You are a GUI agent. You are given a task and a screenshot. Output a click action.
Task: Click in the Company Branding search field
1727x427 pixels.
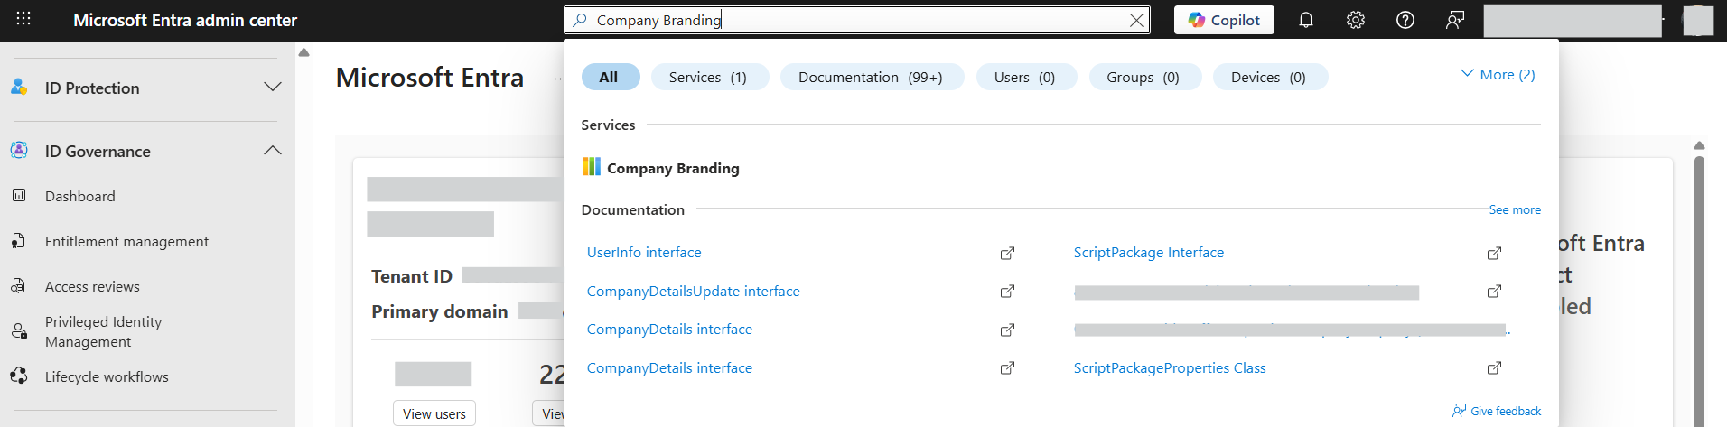[x=856, y=20]
